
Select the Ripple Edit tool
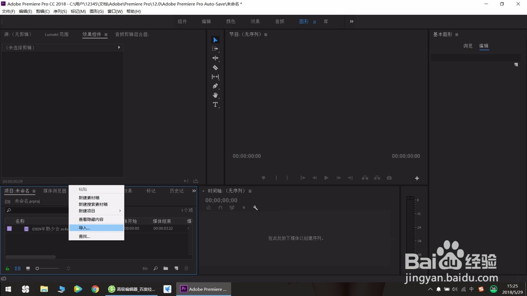click(x=215, y=58)
